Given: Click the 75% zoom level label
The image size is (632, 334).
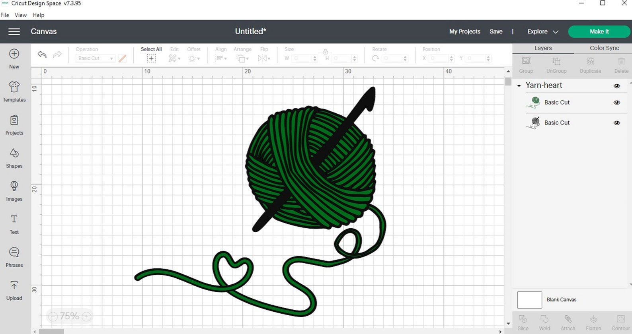Looking at the screenshot, I should point(70,317).
